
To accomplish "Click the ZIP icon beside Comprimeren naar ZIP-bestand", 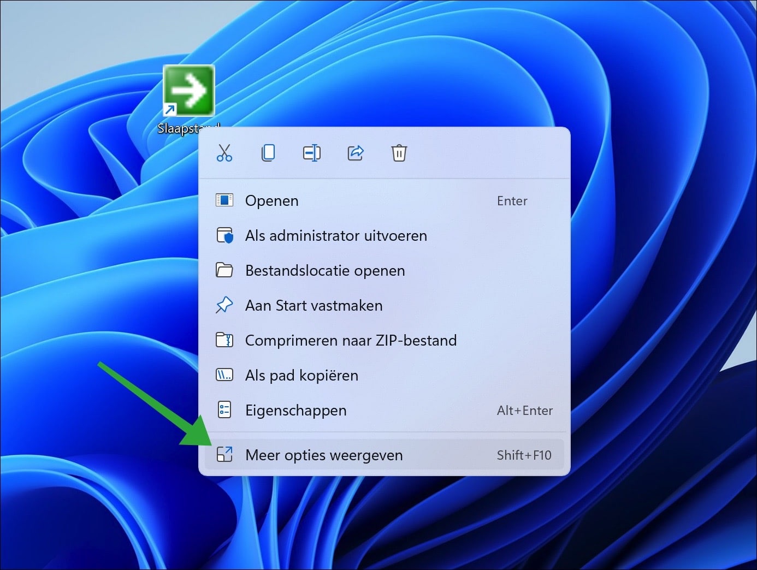I will 224,340.
